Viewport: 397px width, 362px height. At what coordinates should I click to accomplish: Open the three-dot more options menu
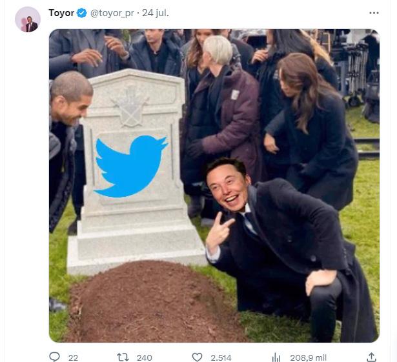374,13
